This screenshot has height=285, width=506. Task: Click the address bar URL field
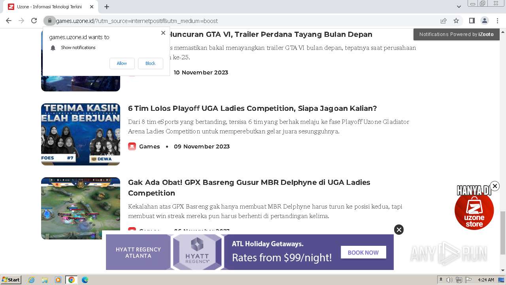tap(245, 21)
